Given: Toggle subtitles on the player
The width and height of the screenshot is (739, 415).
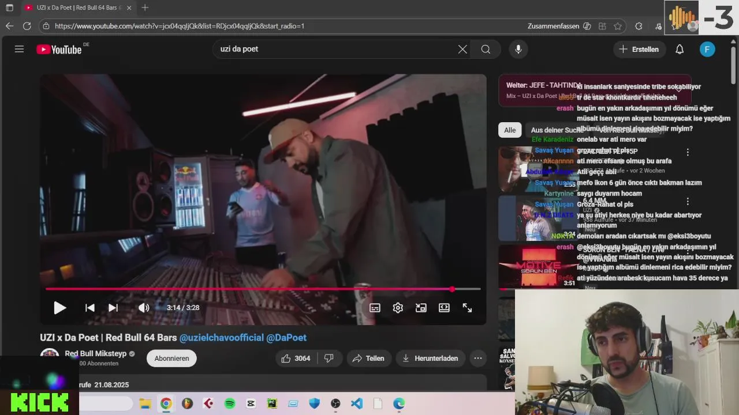Looking at the screenshot, I should (x=375, y=308).
